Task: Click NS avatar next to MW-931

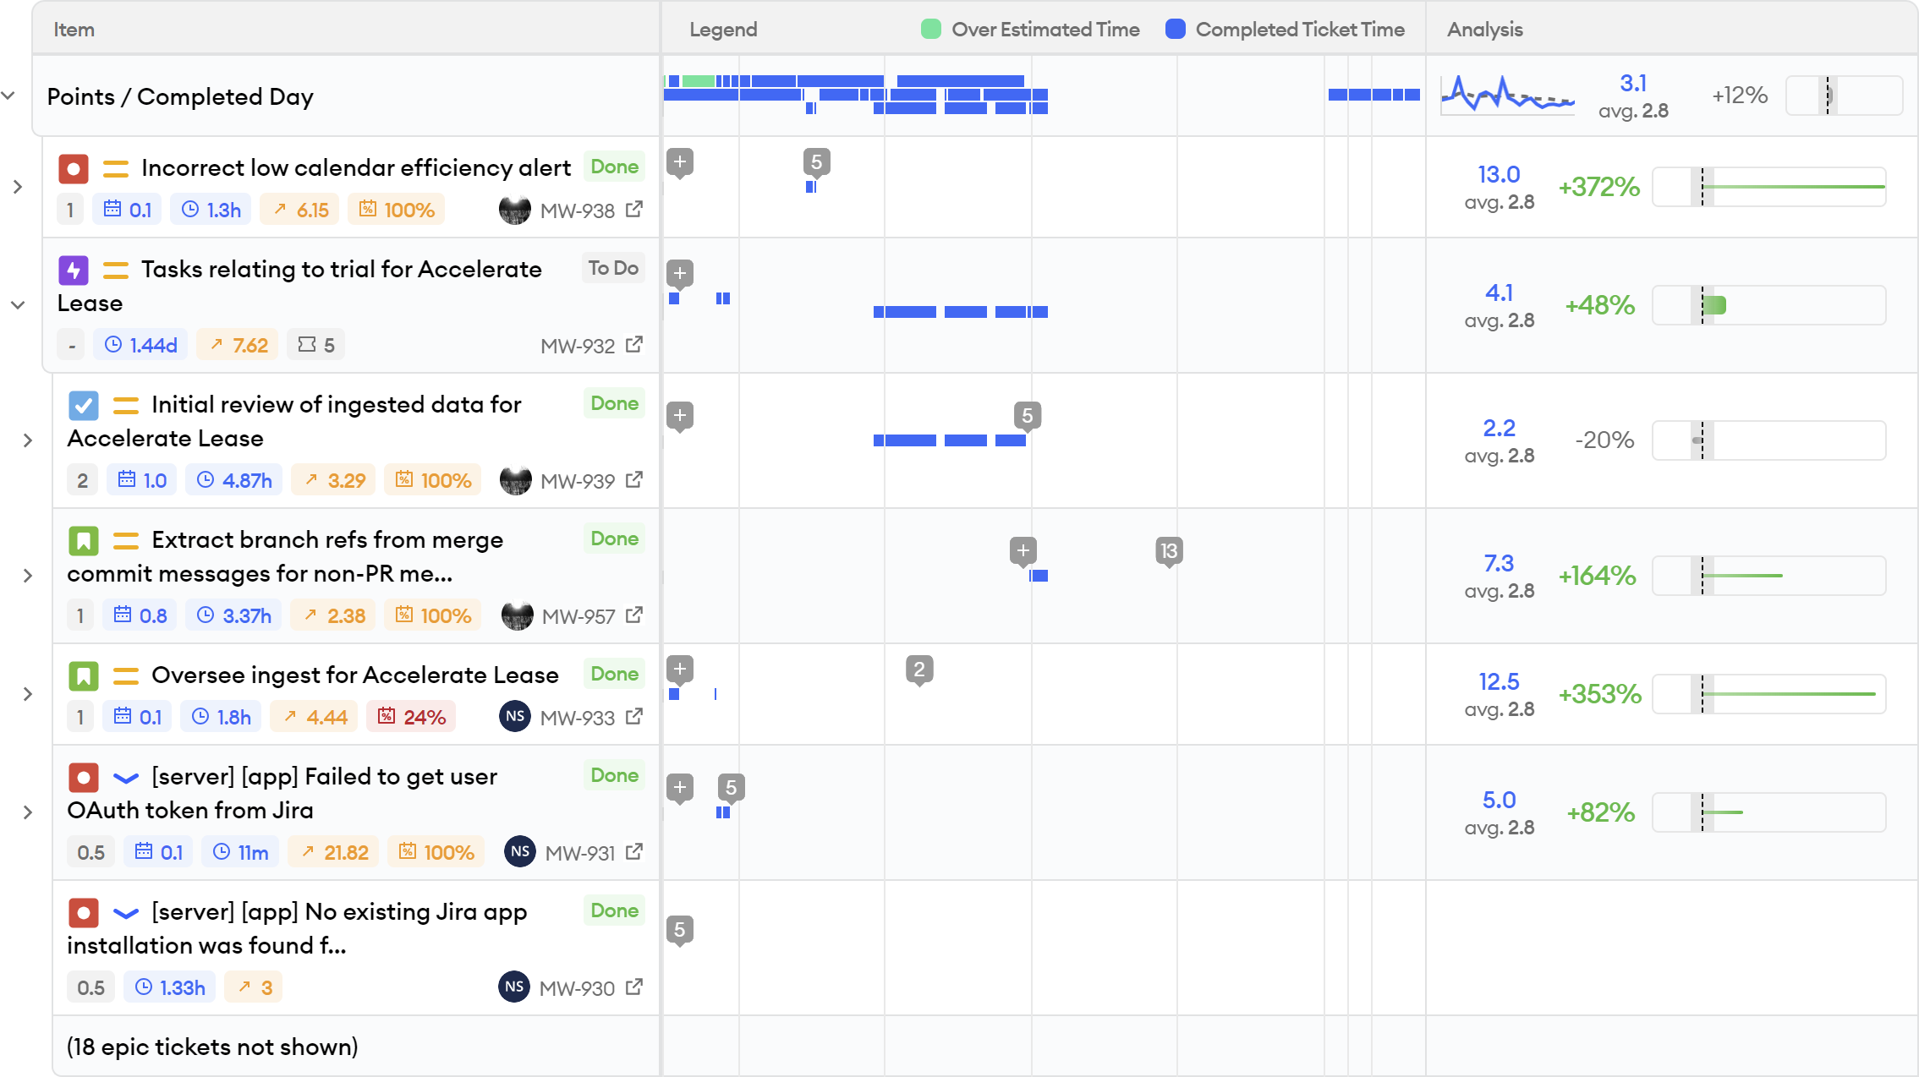Action: pos(520,851)
